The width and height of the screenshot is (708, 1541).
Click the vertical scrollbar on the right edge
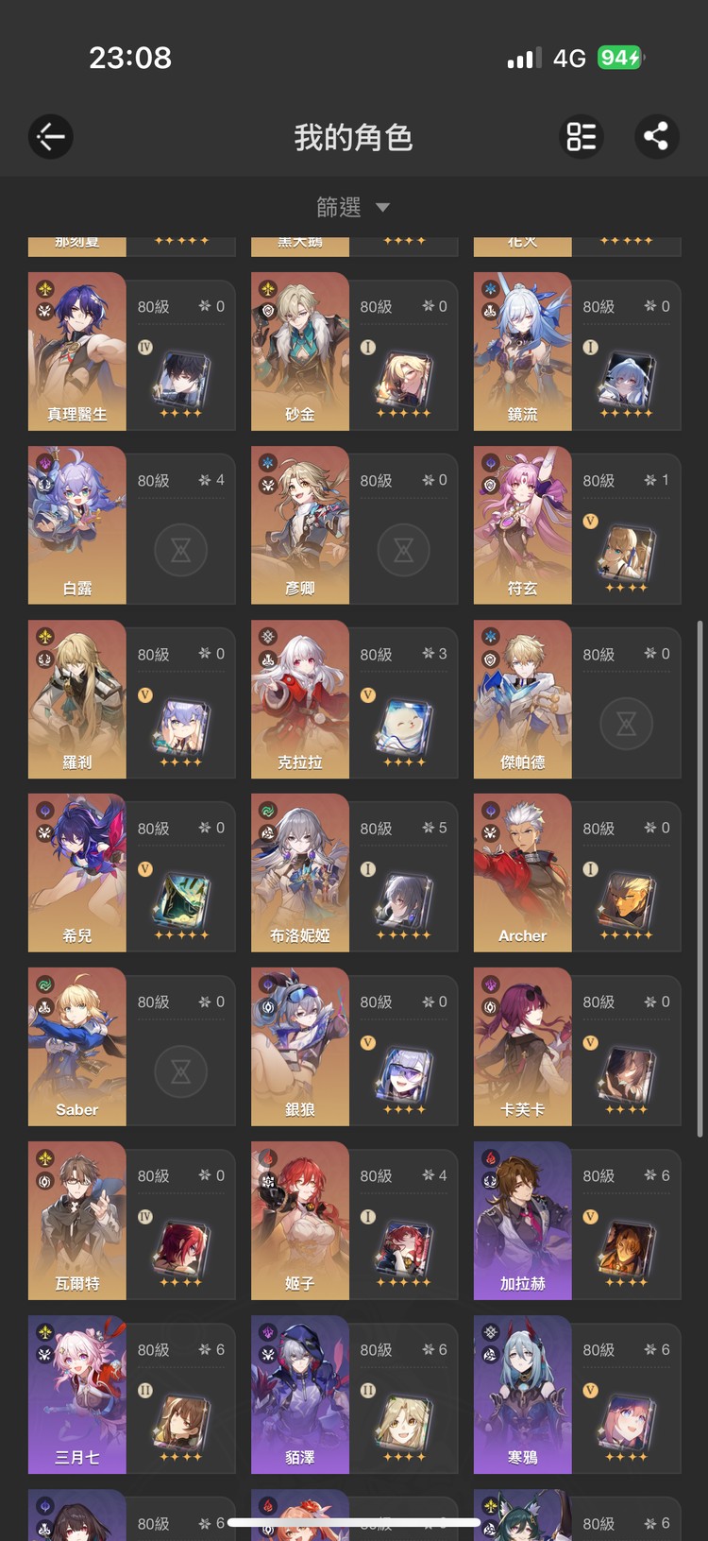pos(700,879)
